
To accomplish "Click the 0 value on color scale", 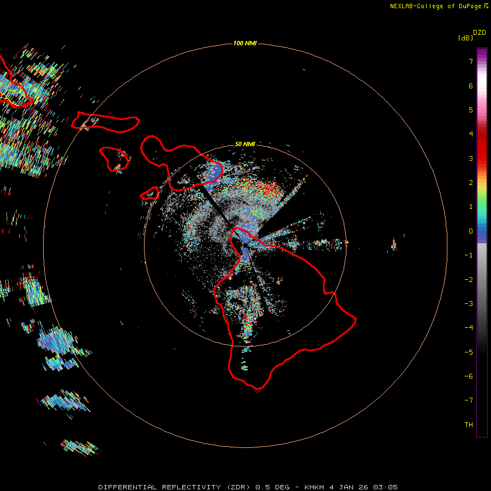I will pos(471,231).
